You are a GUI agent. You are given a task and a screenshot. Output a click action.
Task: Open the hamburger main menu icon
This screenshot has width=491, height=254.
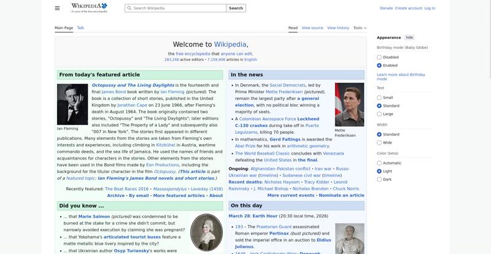click(x=57, y=8)
